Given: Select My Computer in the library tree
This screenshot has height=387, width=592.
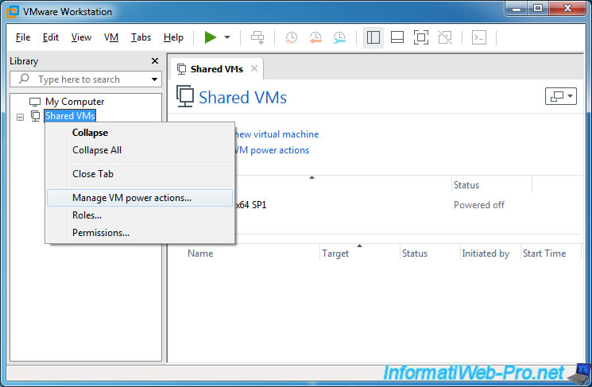Looking at the screenshot, I should click(x=75, y=102).
